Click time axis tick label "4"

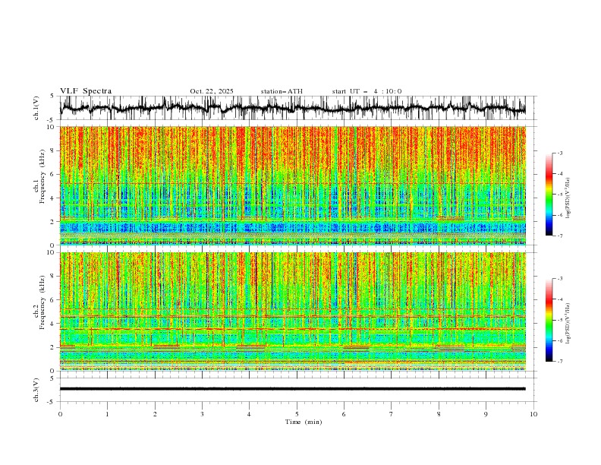249,414
